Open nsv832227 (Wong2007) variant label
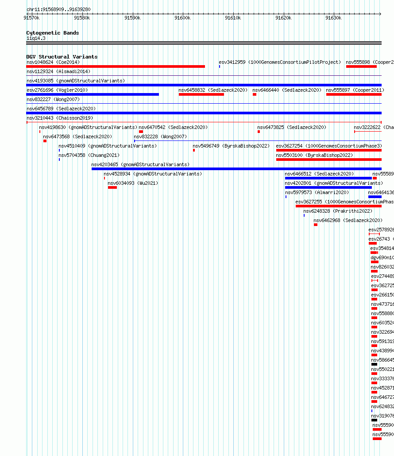394x456 pixels. coord(53,99)
